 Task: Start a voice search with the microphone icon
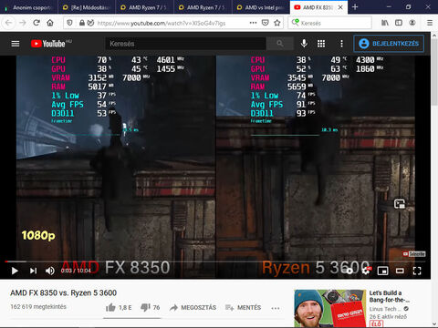point(304,44)
